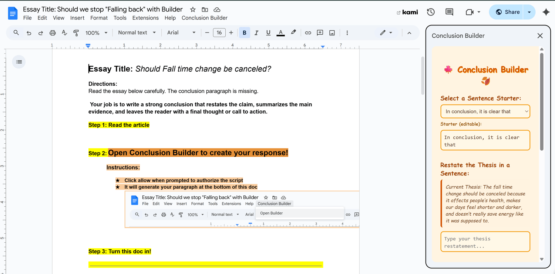The width and height of the screenshot is (555, 274).
Task: Open the Kami extension link
Action: click(x=407, y=12)
